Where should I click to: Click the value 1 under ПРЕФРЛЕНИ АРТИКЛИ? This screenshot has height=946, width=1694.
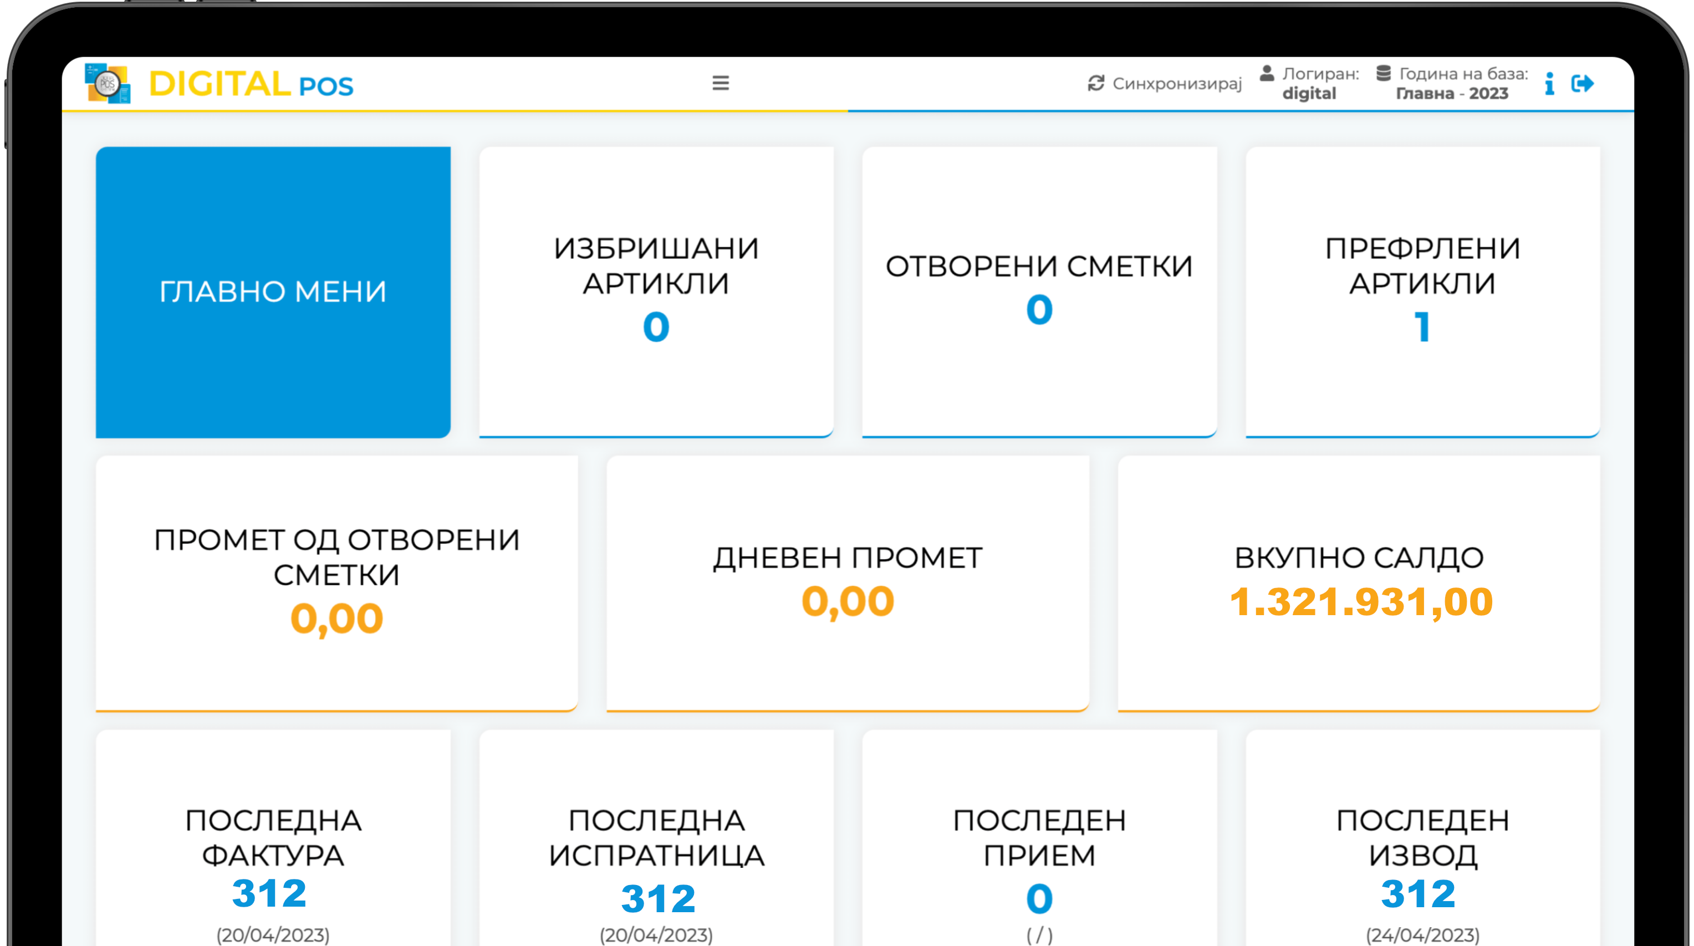click(x=1422, y=327)
